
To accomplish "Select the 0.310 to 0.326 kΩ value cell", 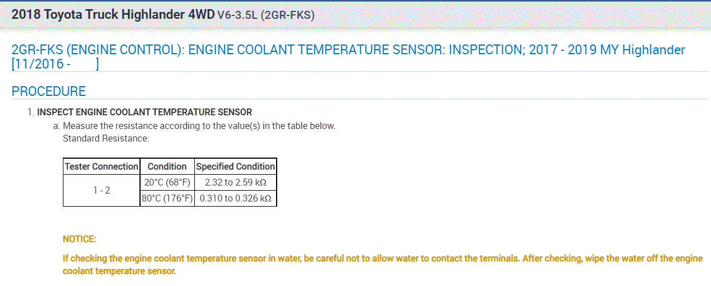I will (235, 199).
